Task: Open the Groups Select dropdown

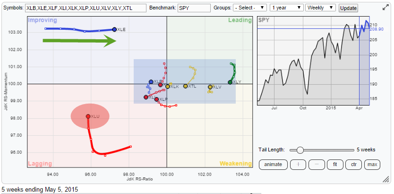Action: [250, 8]
